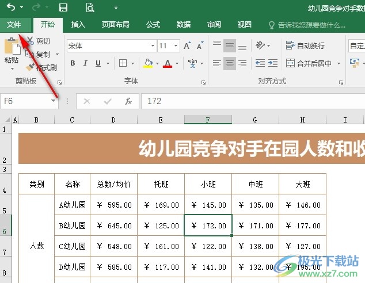Click the wén phonetic guide icon
Screen dimensions: 365x283
(192, 63)
